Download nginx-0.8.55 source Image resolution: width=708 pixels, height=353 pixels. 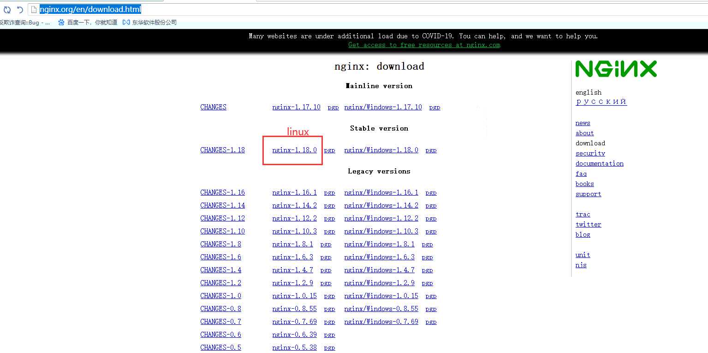(294, 309)
